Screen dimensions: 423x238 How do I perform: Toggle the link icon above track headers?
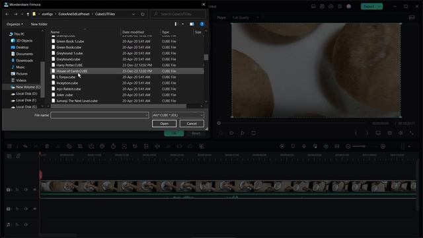click(18, 156)
